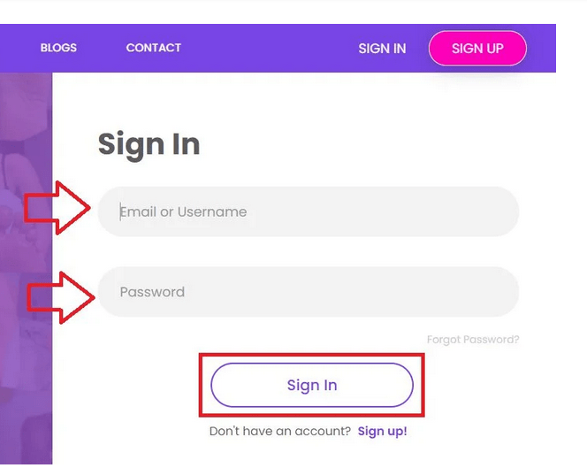Screen dimensions: 587x468
Task: Follow the purple Sign up! link
Action: tap(382, 432)
